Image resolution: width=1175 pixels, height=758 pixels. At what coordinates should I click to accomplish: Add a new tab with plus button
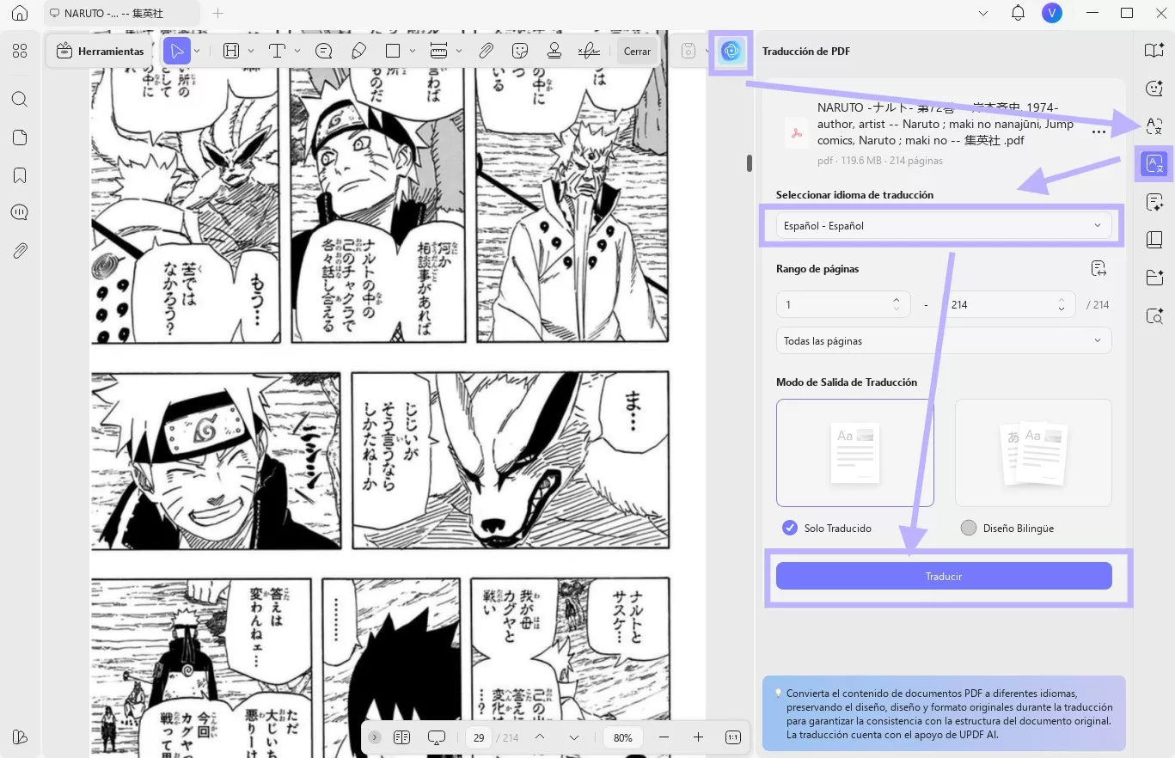217,13
